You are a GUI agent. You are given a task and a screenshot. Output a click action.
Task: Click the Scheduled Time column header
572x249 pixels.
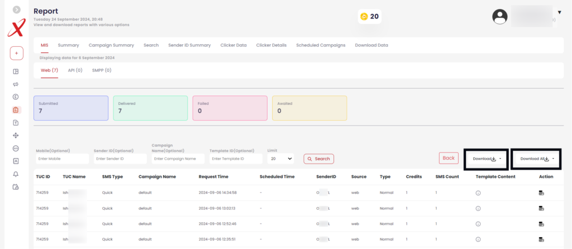pos(277,176)
